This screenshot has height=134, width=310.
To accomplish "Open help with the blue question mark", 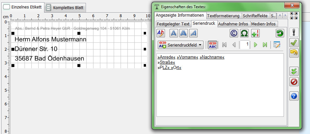I will point(294,96).
